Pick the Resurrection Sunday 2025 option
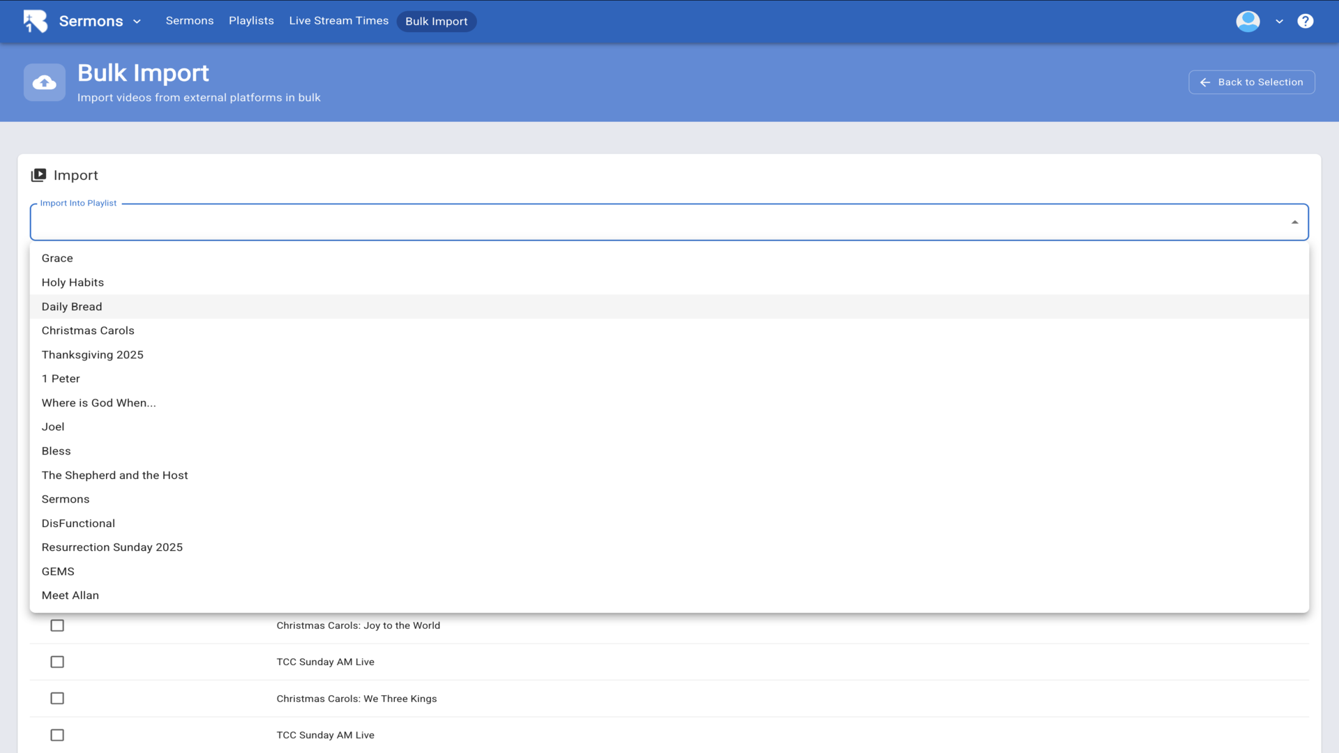Image resolution: width=1339 pixels, height=753 pixels. point(112,547)
